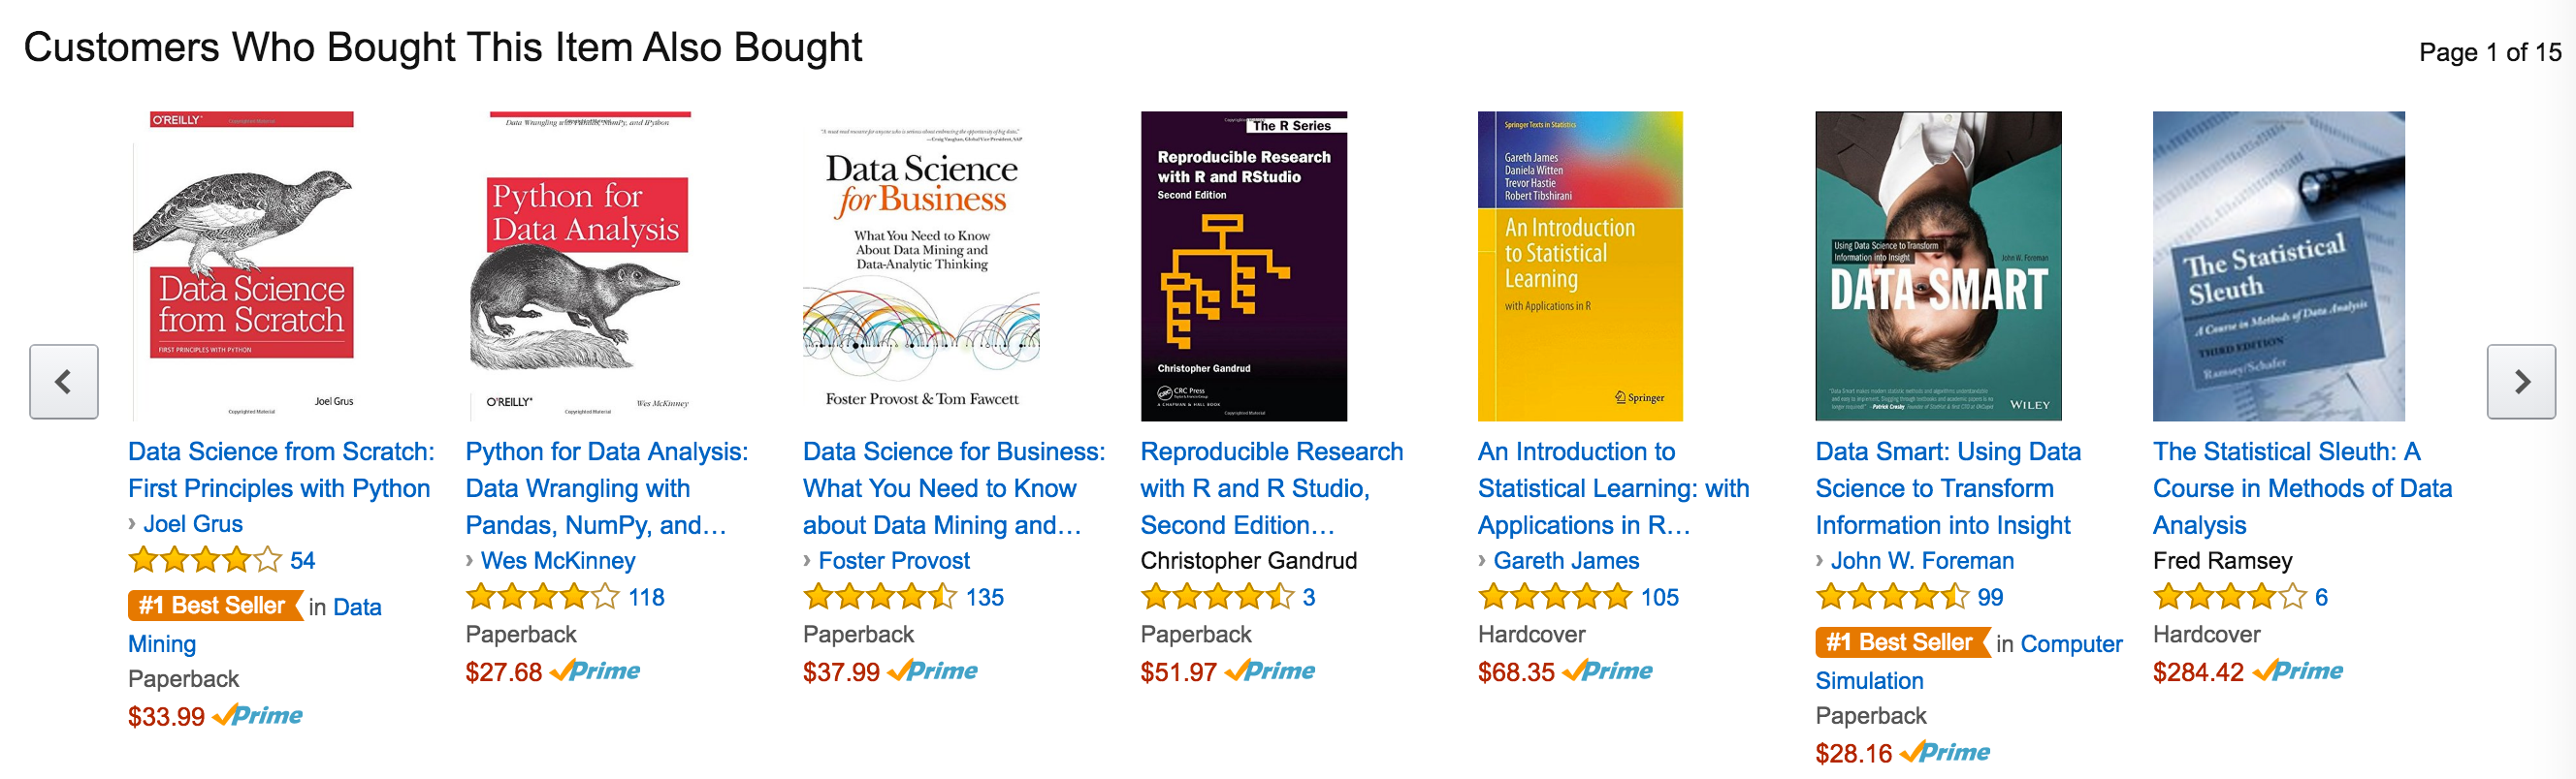
Task: Expand author chevron next to Wes McKinney
Action: [470, 560]
